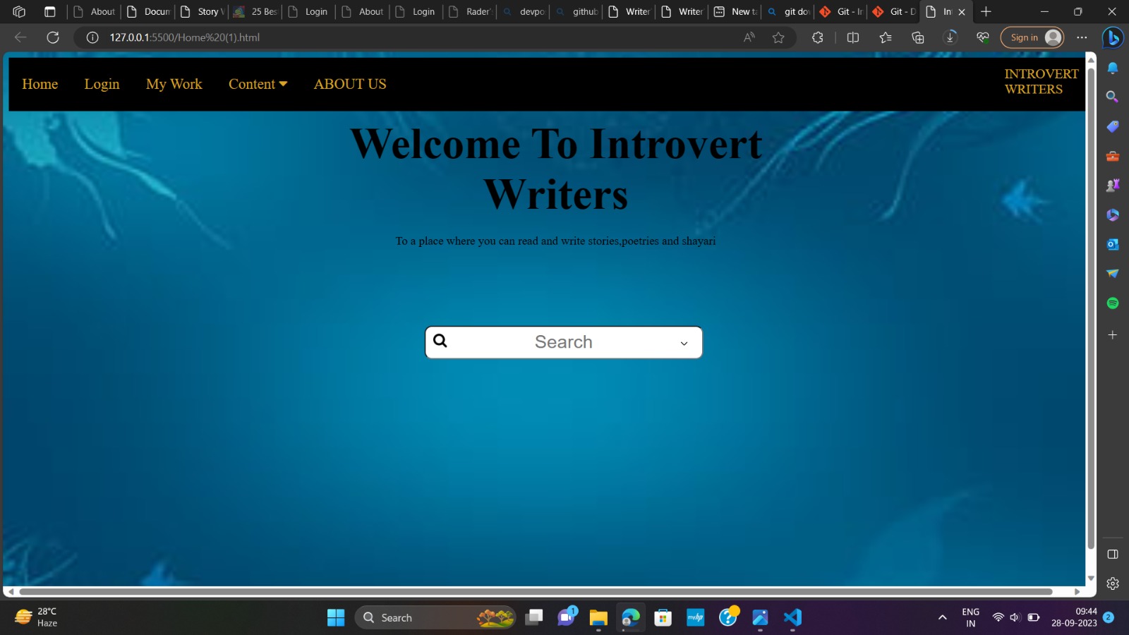Open the Microsoft 365 icon in sidebar
The height and width of the screenshot is (635, 1129).
click(x=1113, y=214)
